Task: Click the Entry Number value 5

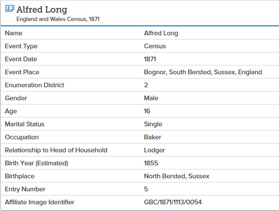Action: [x=146, y=189]
